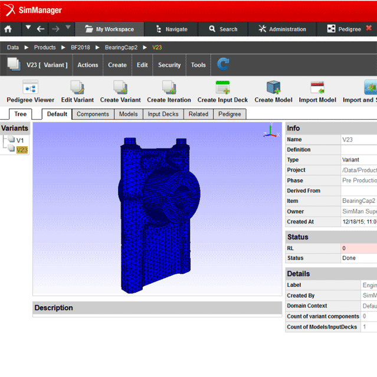Close the Pedigree tab with red X
This screenshot has width=377, height=377.
click(369, 28)
